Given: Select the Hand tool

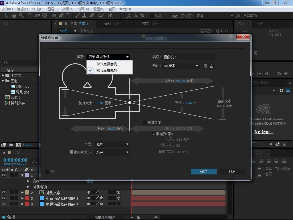Looking at the screenshot, I should (x=14, y=16).
